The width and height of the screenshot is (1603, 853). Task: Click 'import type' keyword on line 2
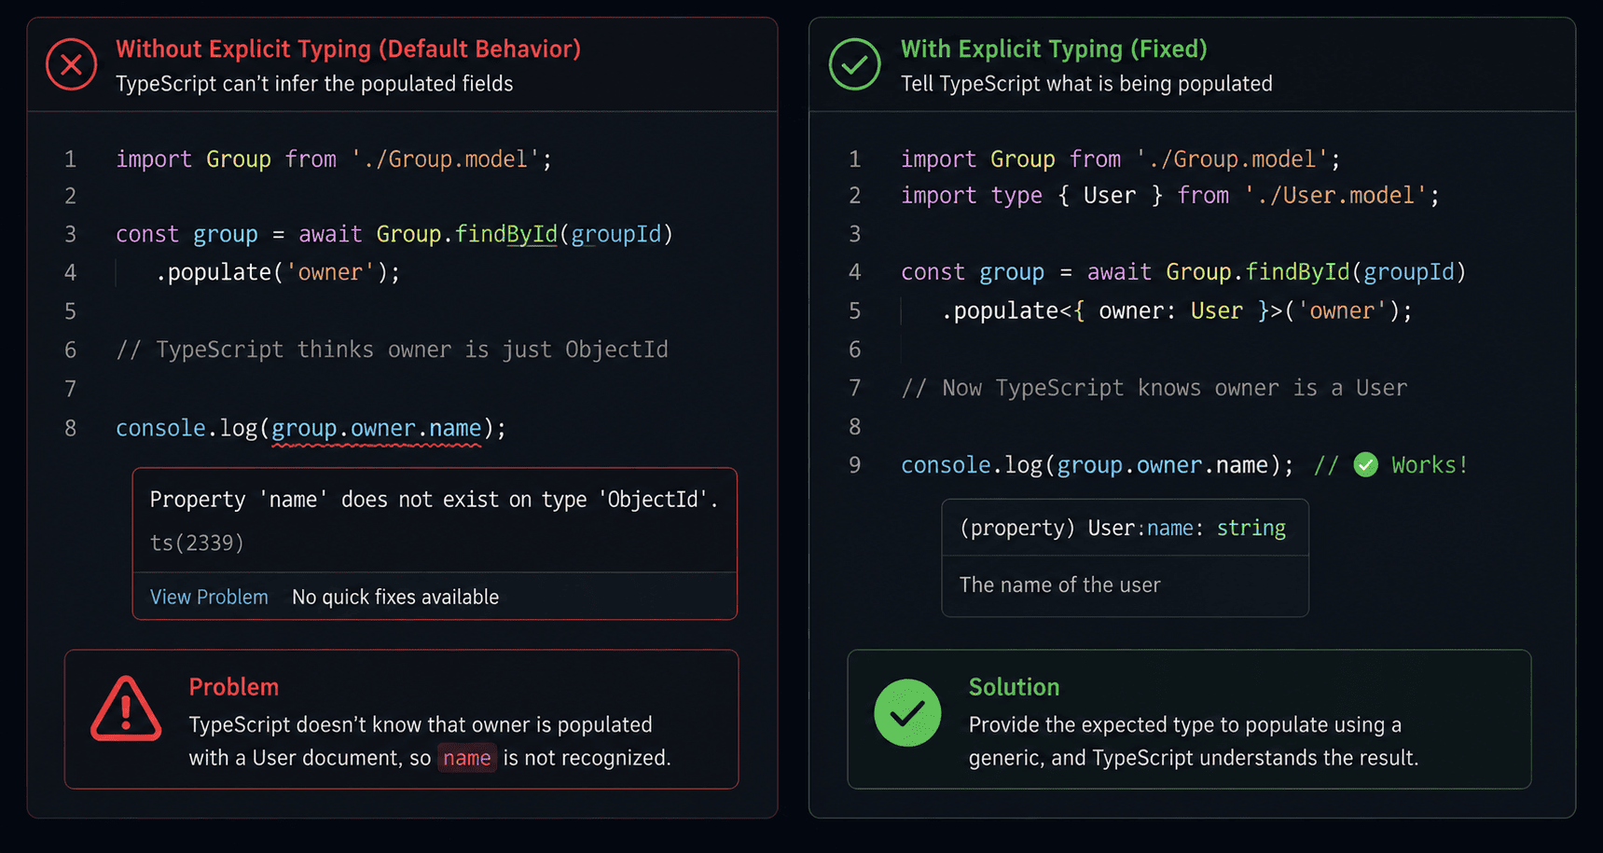pos(972,196)
